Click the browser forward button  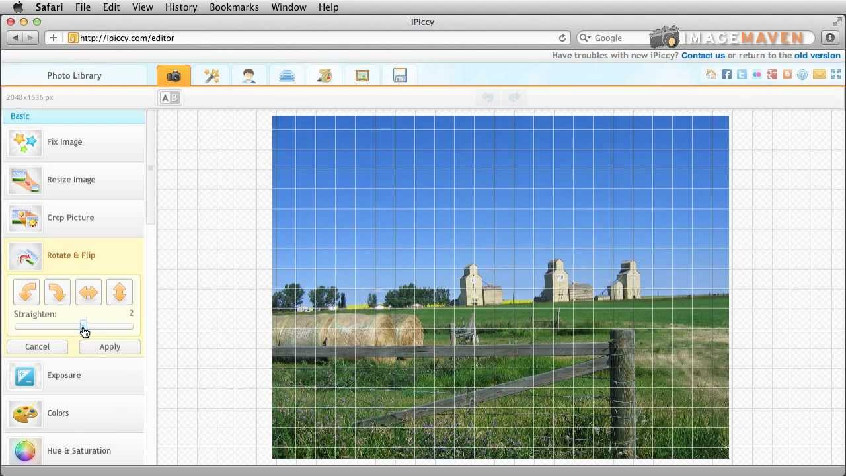[30, 38]
